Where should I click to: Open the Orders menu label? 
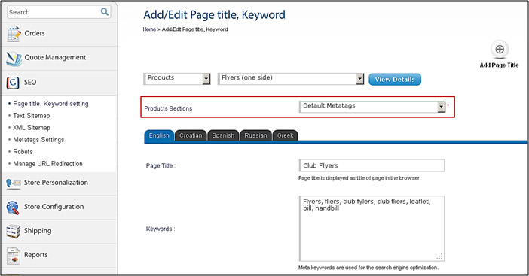pos(35,33)
